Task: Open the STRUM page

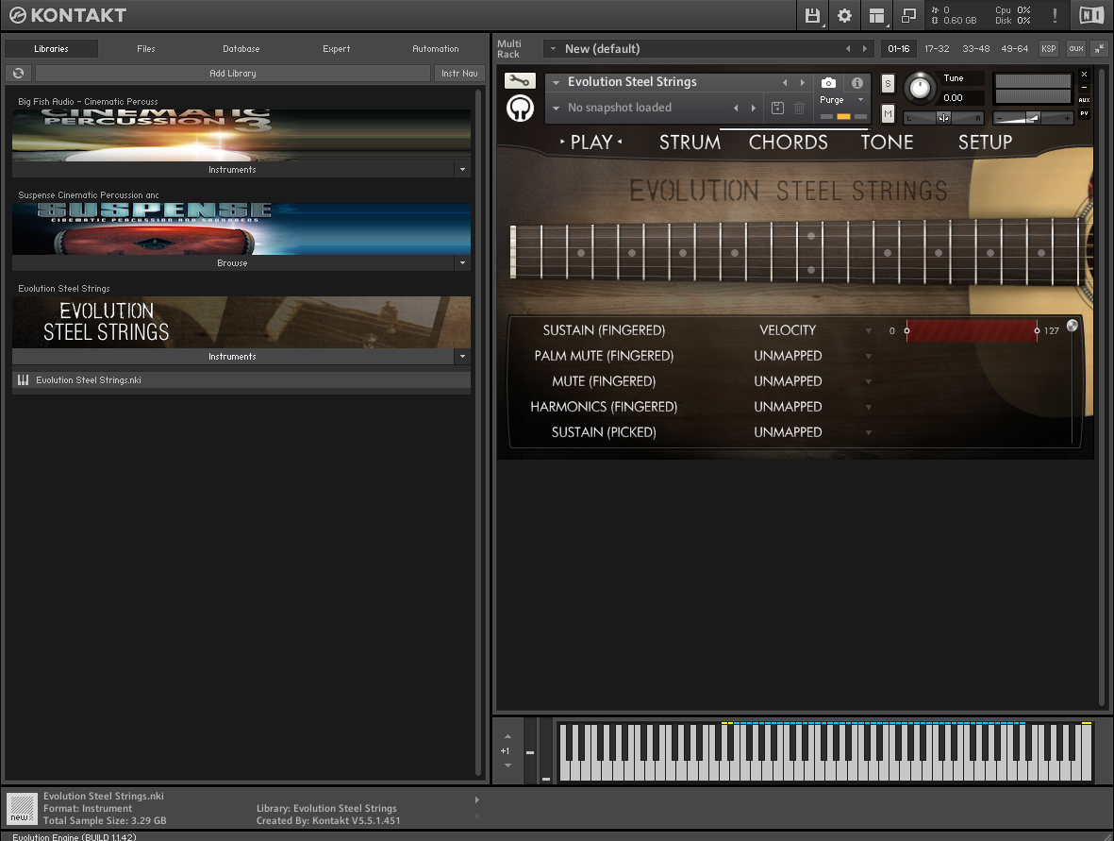Action: (690, 143)
